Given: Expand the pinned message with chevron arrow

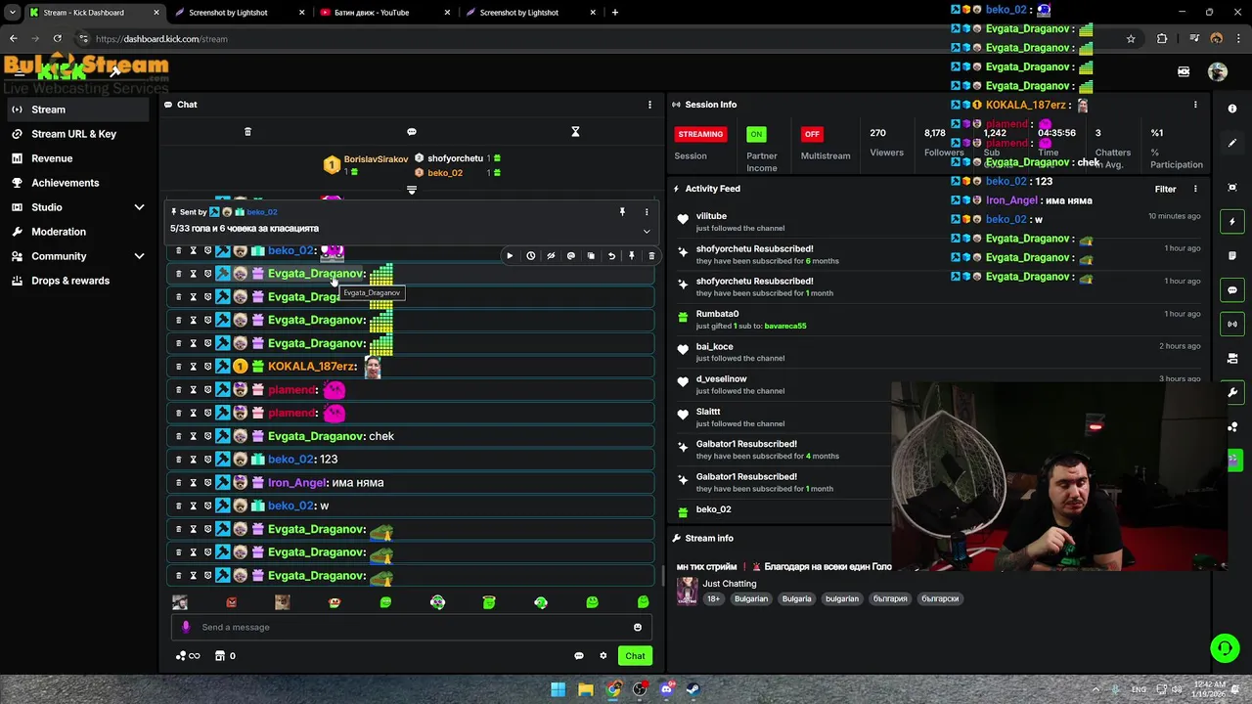Looking at the screenshot, I should (x=647, y=232).
